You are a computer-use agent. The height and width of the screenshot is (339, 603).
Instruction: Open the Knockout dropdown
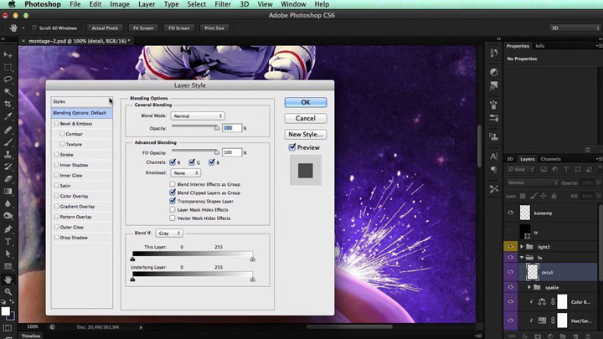coord(185,173)
